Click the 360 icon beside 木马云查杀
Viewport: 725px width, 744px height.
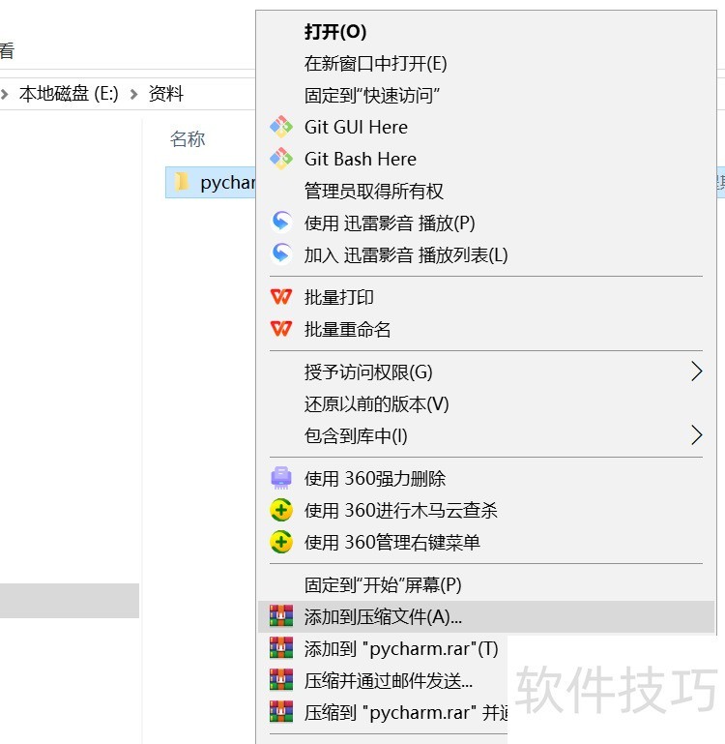(281, 510)
